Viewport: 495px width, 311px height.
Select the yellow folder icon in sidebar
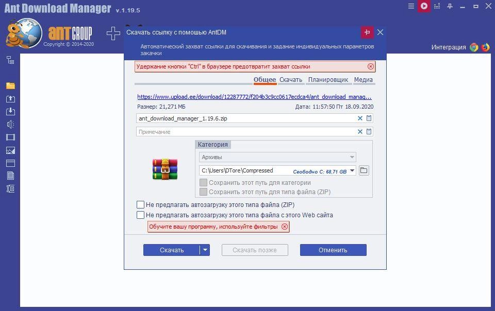point(10,85)
